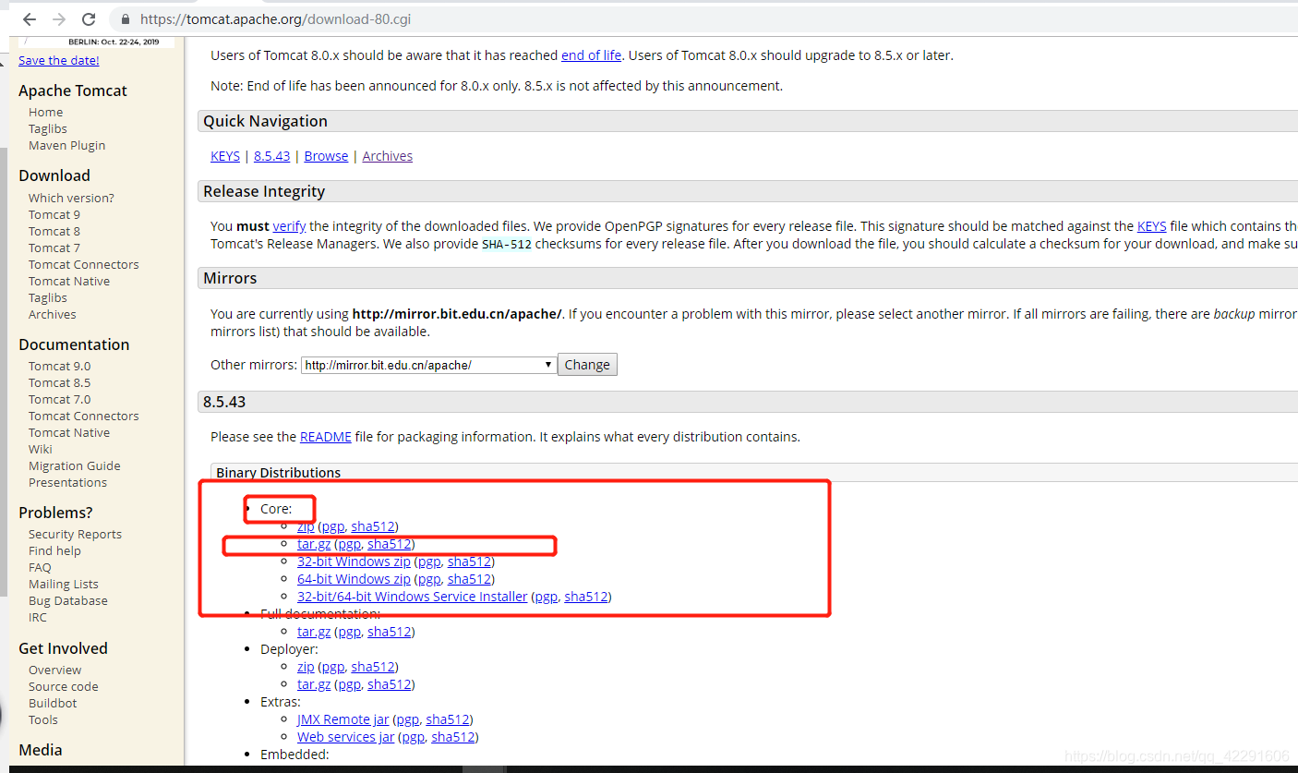This screenshot has height=773, width=1298.
Task: Click the address bar URL
Action: pos(276,18)
